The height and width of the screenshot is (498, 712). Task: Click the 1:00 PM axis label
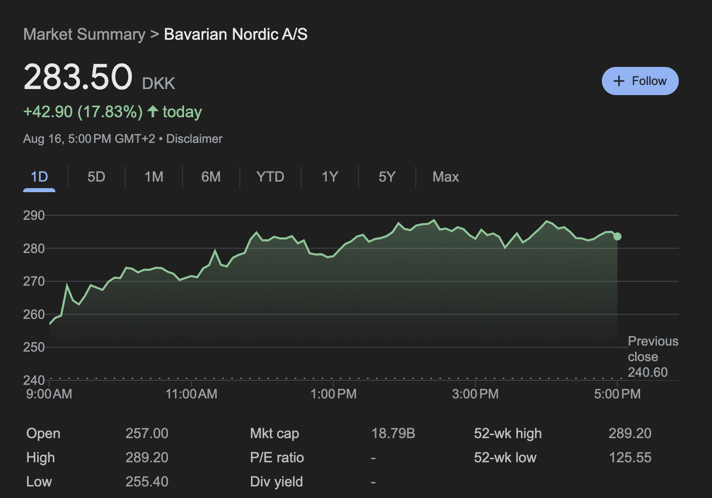point(333,394)
